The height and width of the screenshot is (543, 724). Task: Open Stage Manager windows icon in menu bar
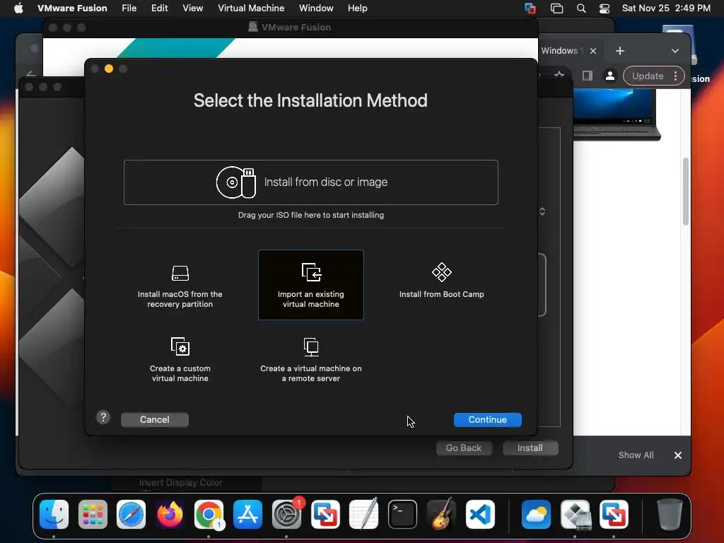click(556, 8)
